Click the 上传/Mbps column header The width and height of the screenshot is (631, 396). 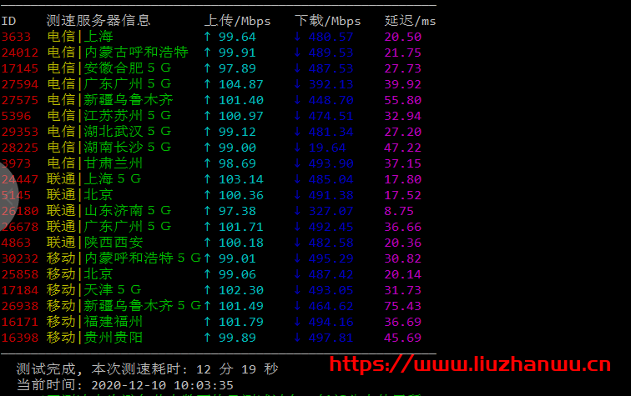(238, 20)
